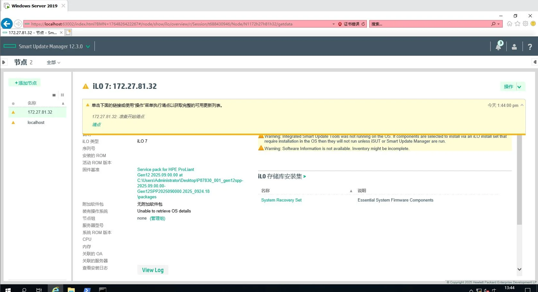Open PowerShell from the taskbar
This screenshot has width=538, height=292.
click(87, 289)
